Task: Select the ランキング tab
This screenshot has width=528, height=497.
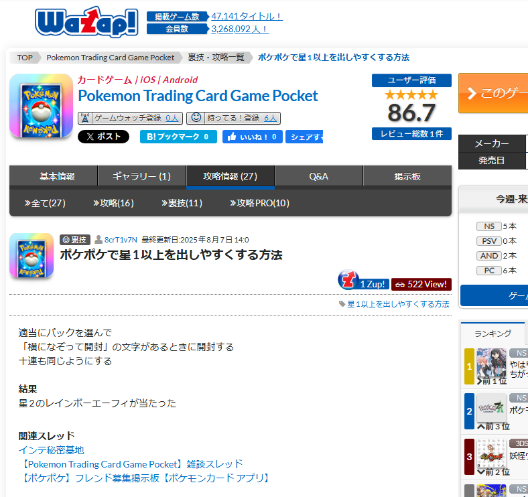Action: (x=492, y=334)
